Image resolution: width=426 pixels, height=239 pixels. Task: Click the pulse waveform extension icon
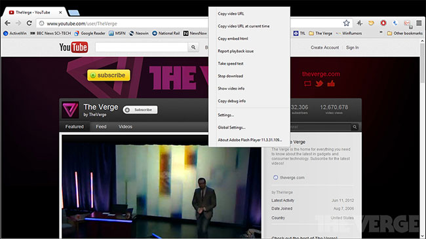point(360,23)
